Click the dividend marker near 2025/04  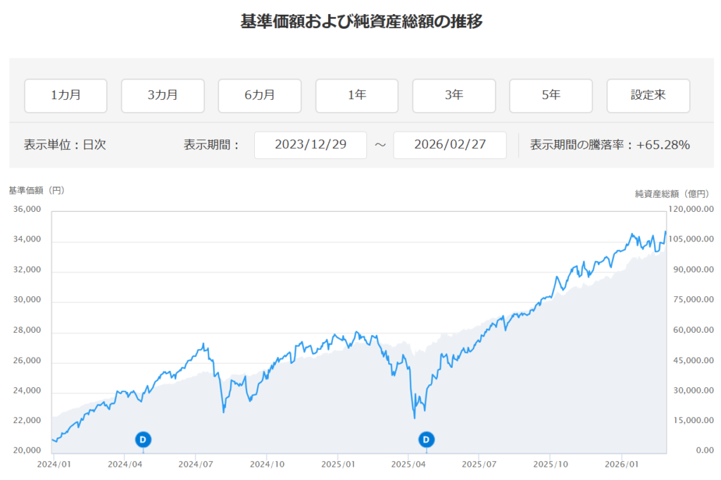click(426, 440)
